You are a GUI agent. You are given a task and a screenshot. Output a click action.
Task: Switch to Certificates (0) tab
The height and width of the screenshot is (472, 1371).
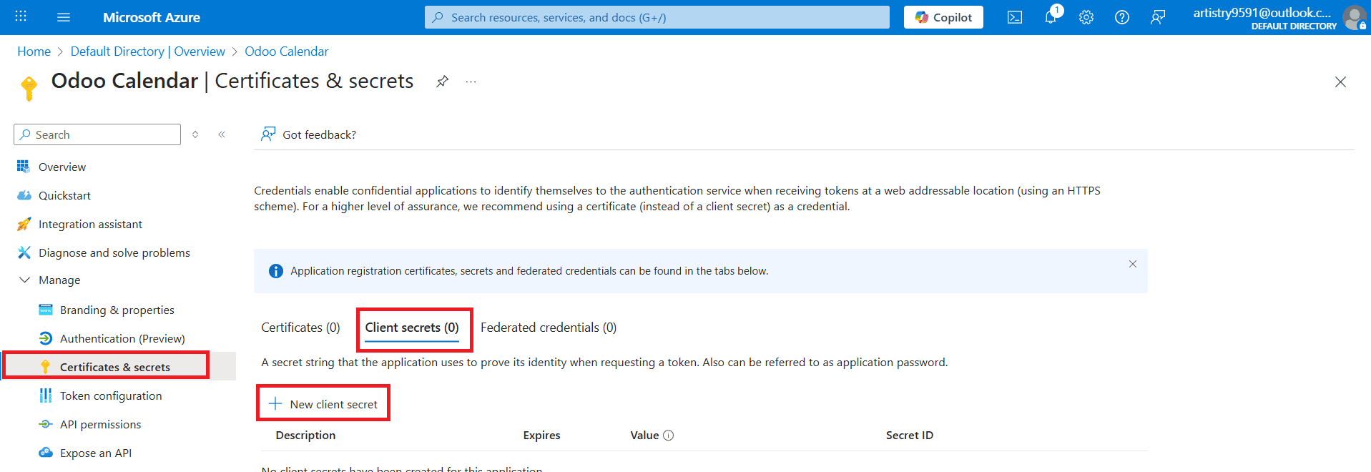(300, 328)
